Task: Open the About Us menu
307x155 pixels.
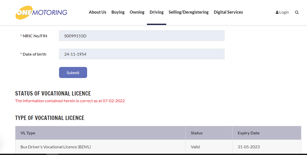Action: click(x=97, y=12)
